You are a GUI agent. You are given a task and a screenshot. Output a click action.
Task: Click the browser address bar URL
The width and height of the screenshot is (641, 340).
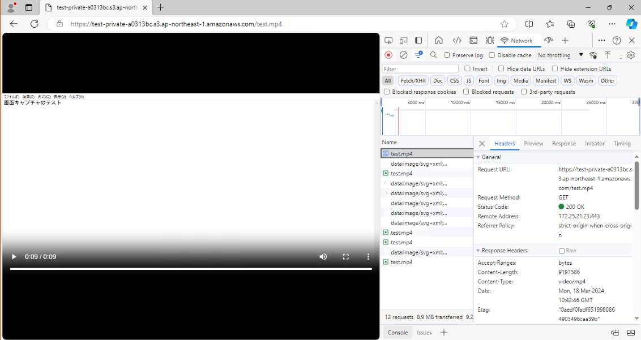tap(176, 24)
